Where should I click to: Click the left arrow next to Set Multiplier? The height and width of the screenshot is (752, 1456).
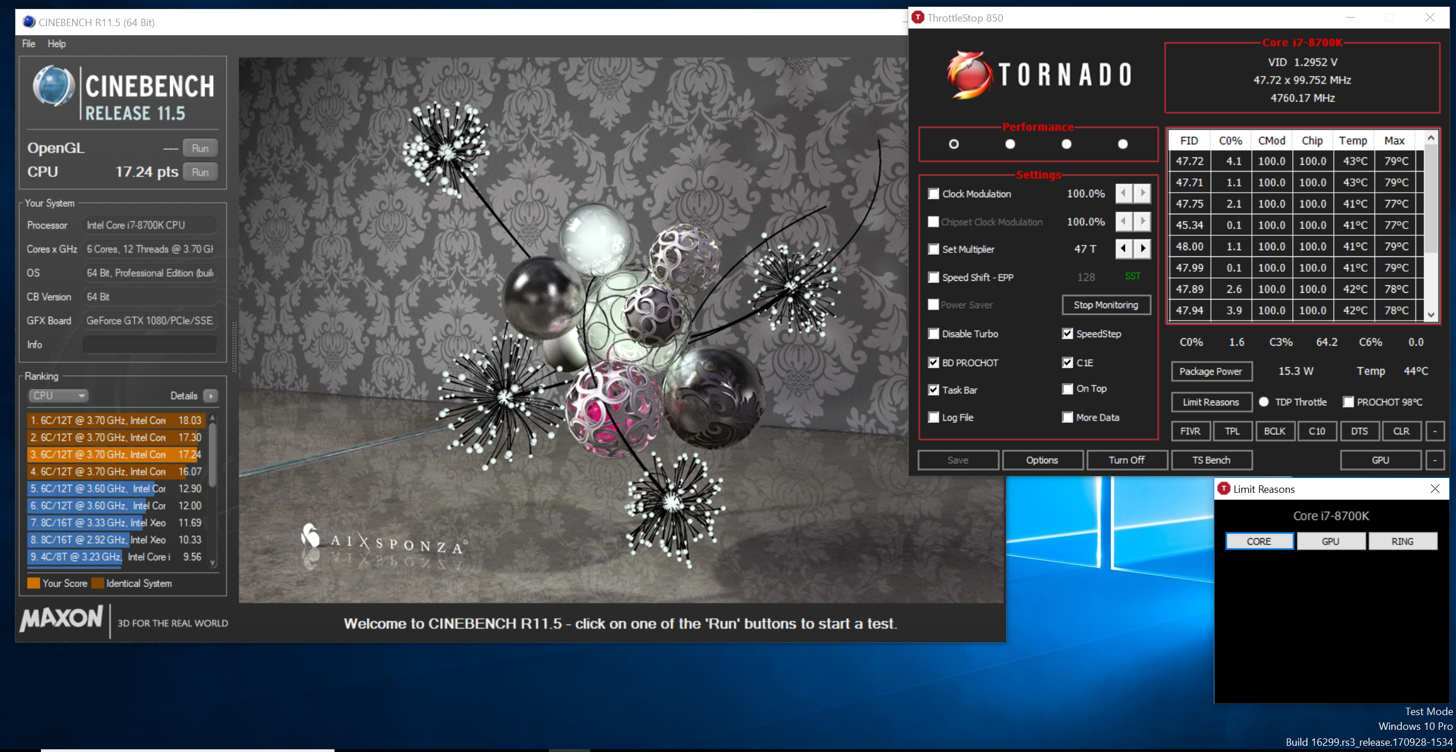point(1123,248)
